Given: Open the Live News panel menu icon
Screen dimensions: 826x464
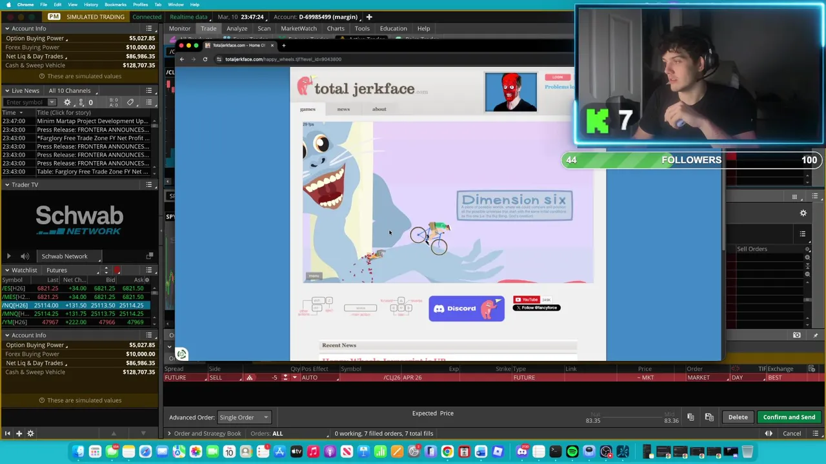Looking at the screenshot, I should point(149,91).
